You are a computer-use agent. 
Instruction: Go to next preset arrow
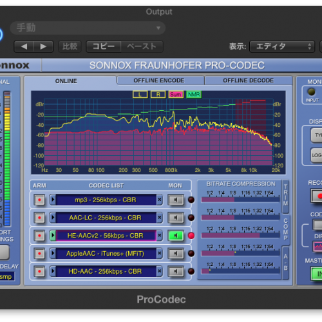pos(43,46)
